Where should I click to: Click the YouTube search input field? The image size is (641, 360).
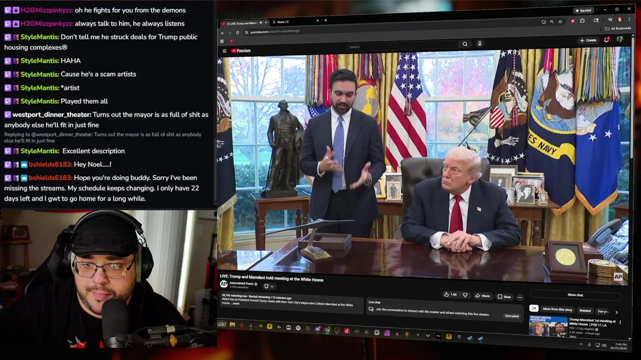pyautogui.click(x=403, y=46)
